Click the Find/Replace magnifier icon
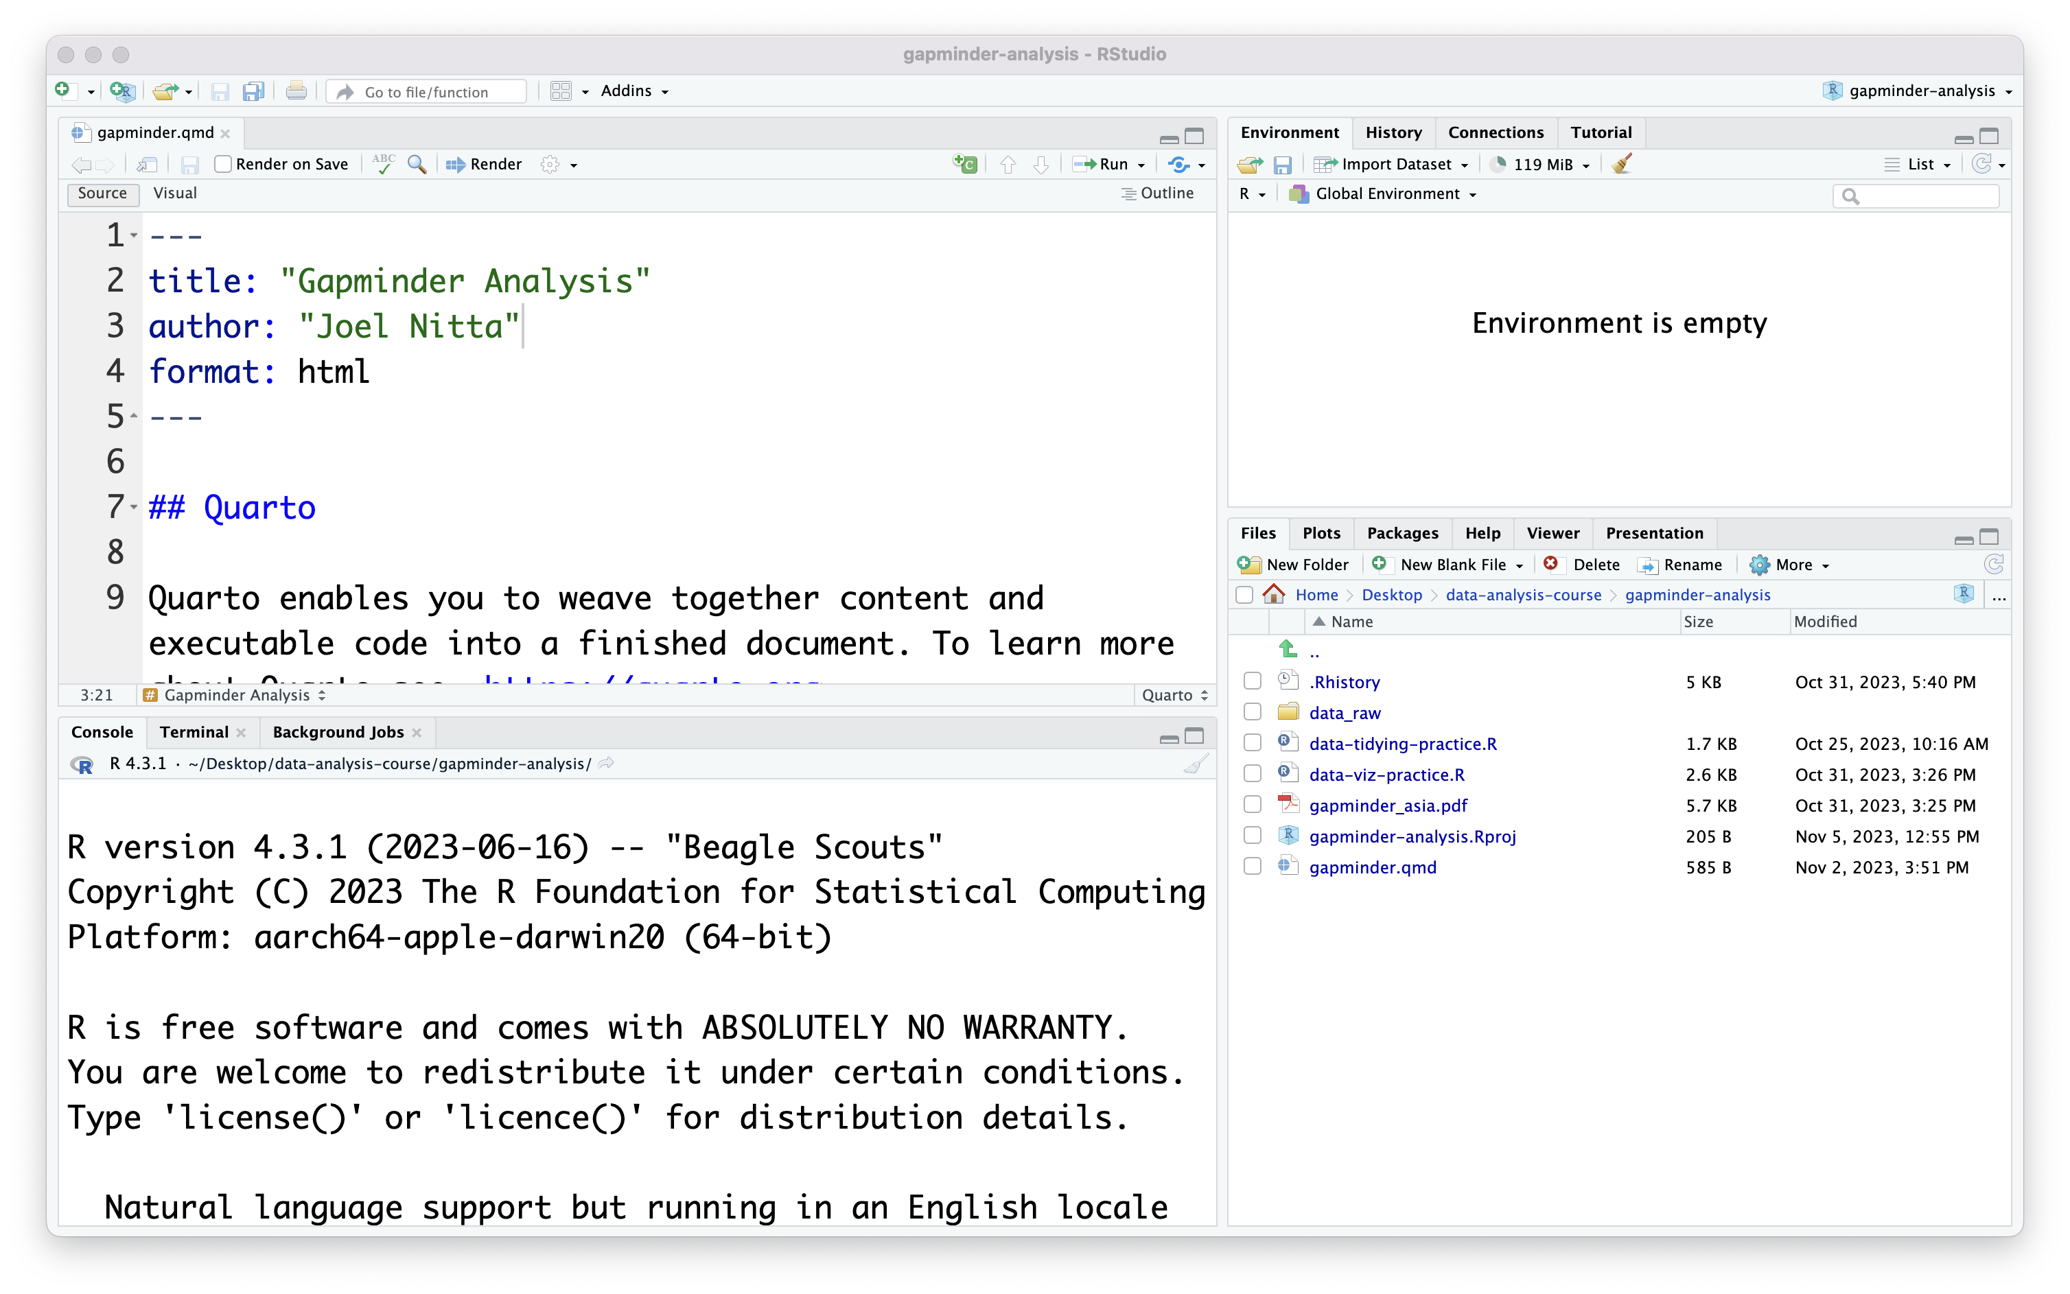Viewport: 2070px width, 1294px height. [417, 164]
